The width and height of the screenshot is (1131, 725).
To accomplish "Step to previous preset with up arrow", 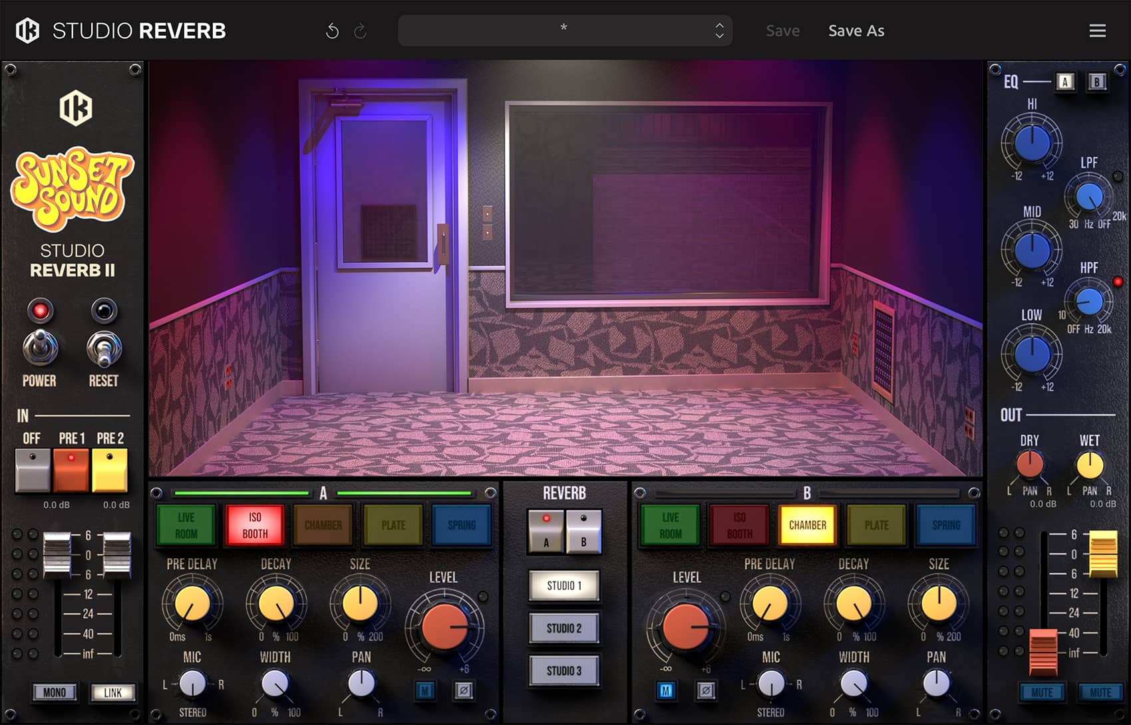I will pyautogui.click(x=719, y=25).
